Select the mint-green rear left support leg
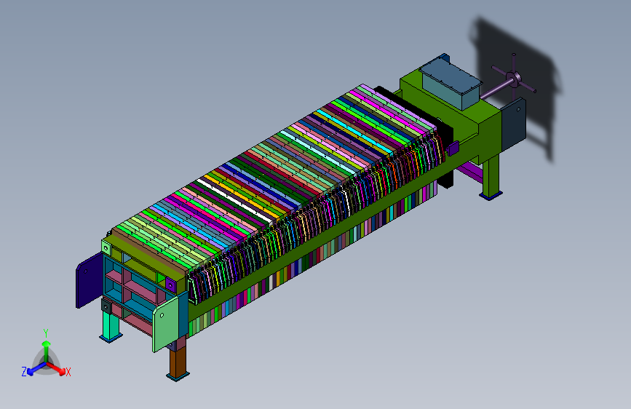This screenshot has height=409, width=631. click(x=111, y=325)
